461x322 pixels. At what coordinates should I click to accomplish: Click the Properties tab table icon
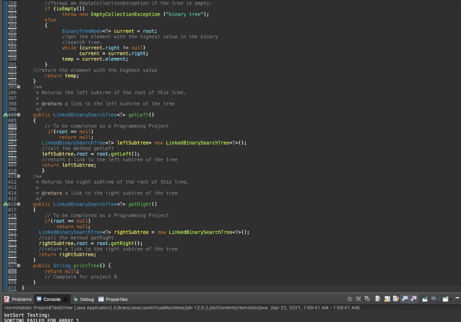coord(101,299)
